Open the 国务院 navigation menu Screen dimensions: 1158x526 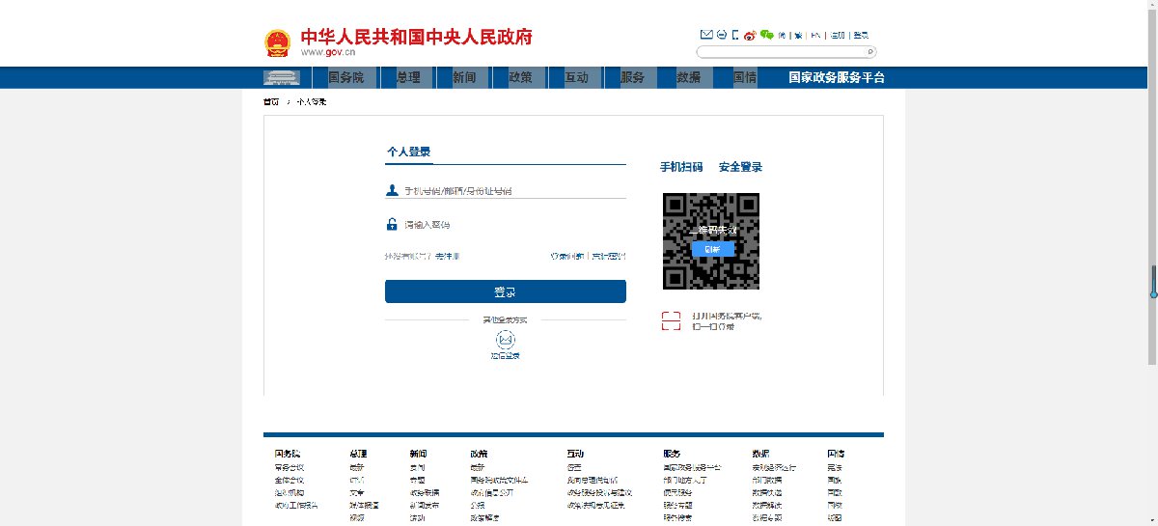click(x=345, y=77)
